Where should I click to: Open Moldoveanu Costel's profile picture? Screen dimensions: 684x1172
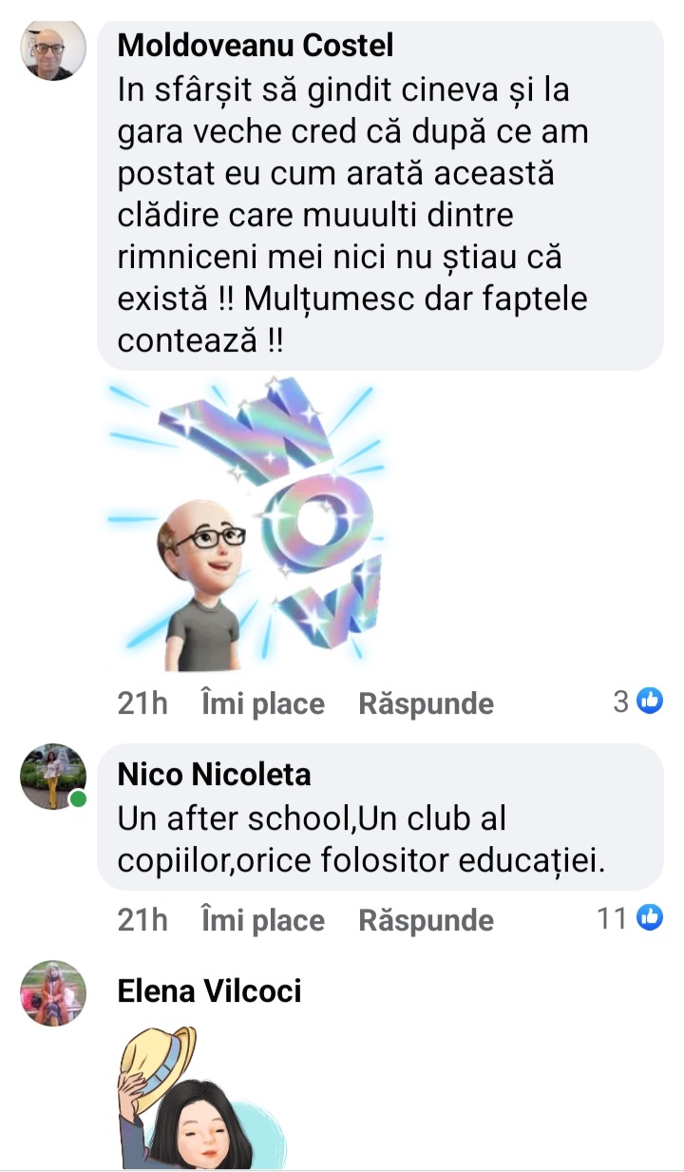point(53,48)
